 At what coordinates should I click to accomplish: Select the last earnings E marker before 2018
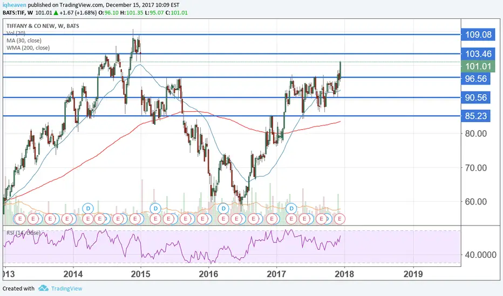pyautogui.click(x=339, y=219)
